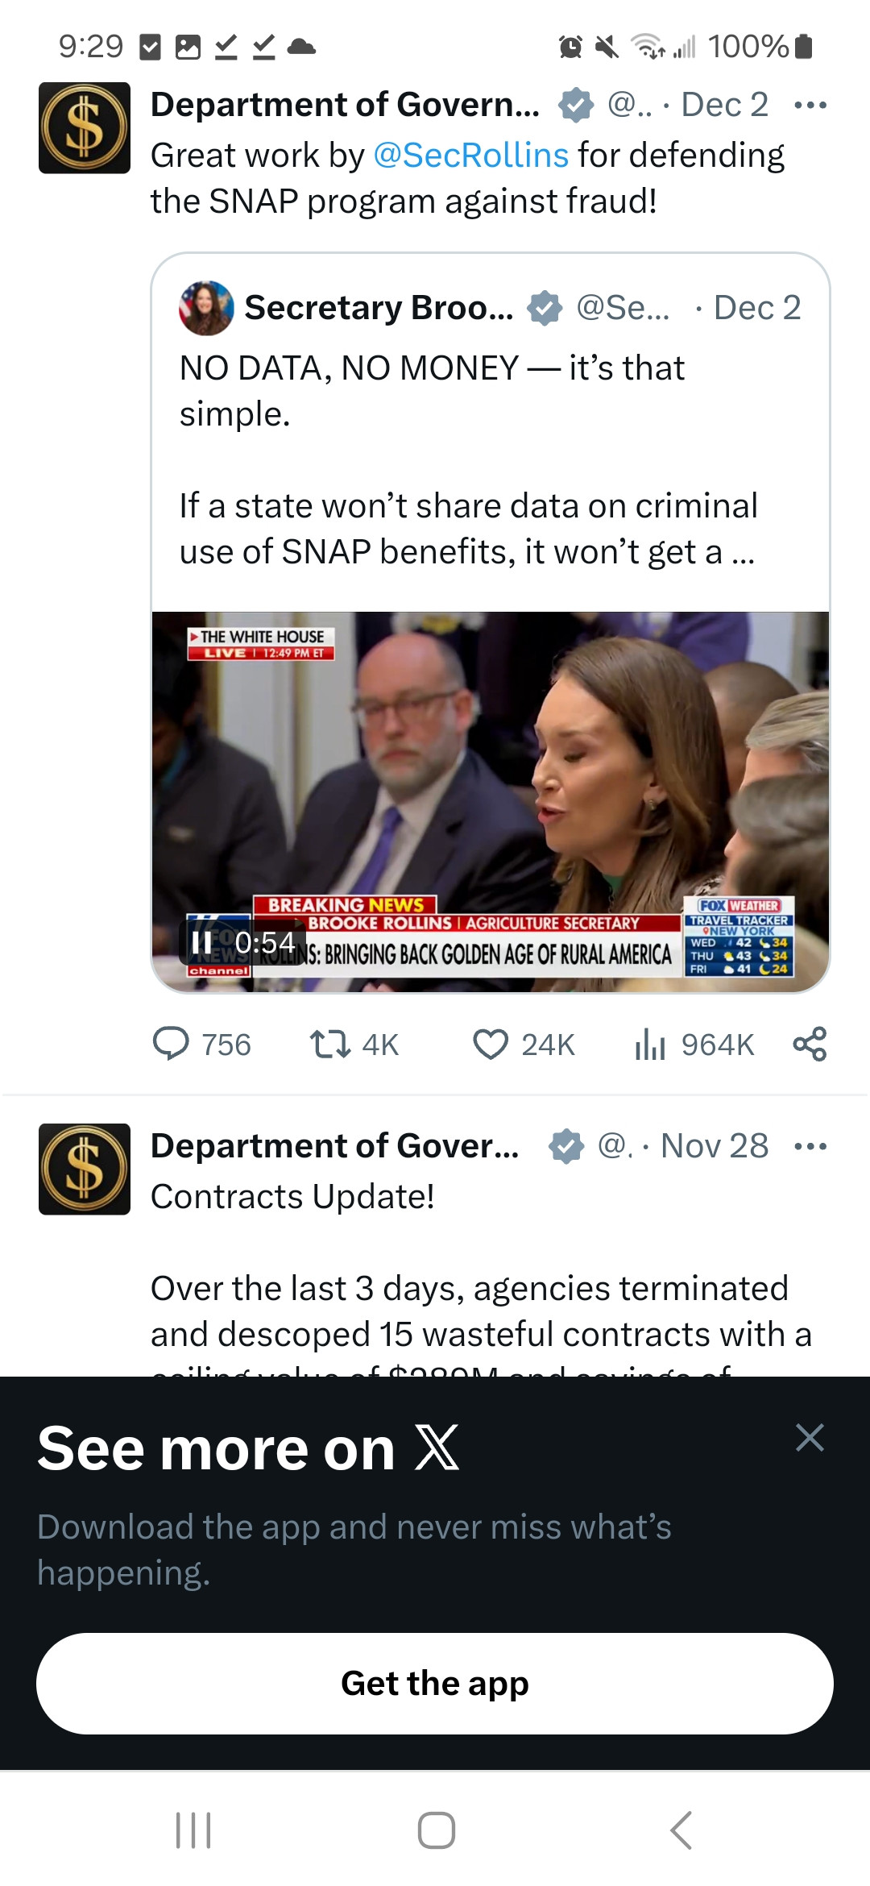Open more options for the Nov 28 post
This screenshot has width=870, height=1886.
coord(810,1146)
